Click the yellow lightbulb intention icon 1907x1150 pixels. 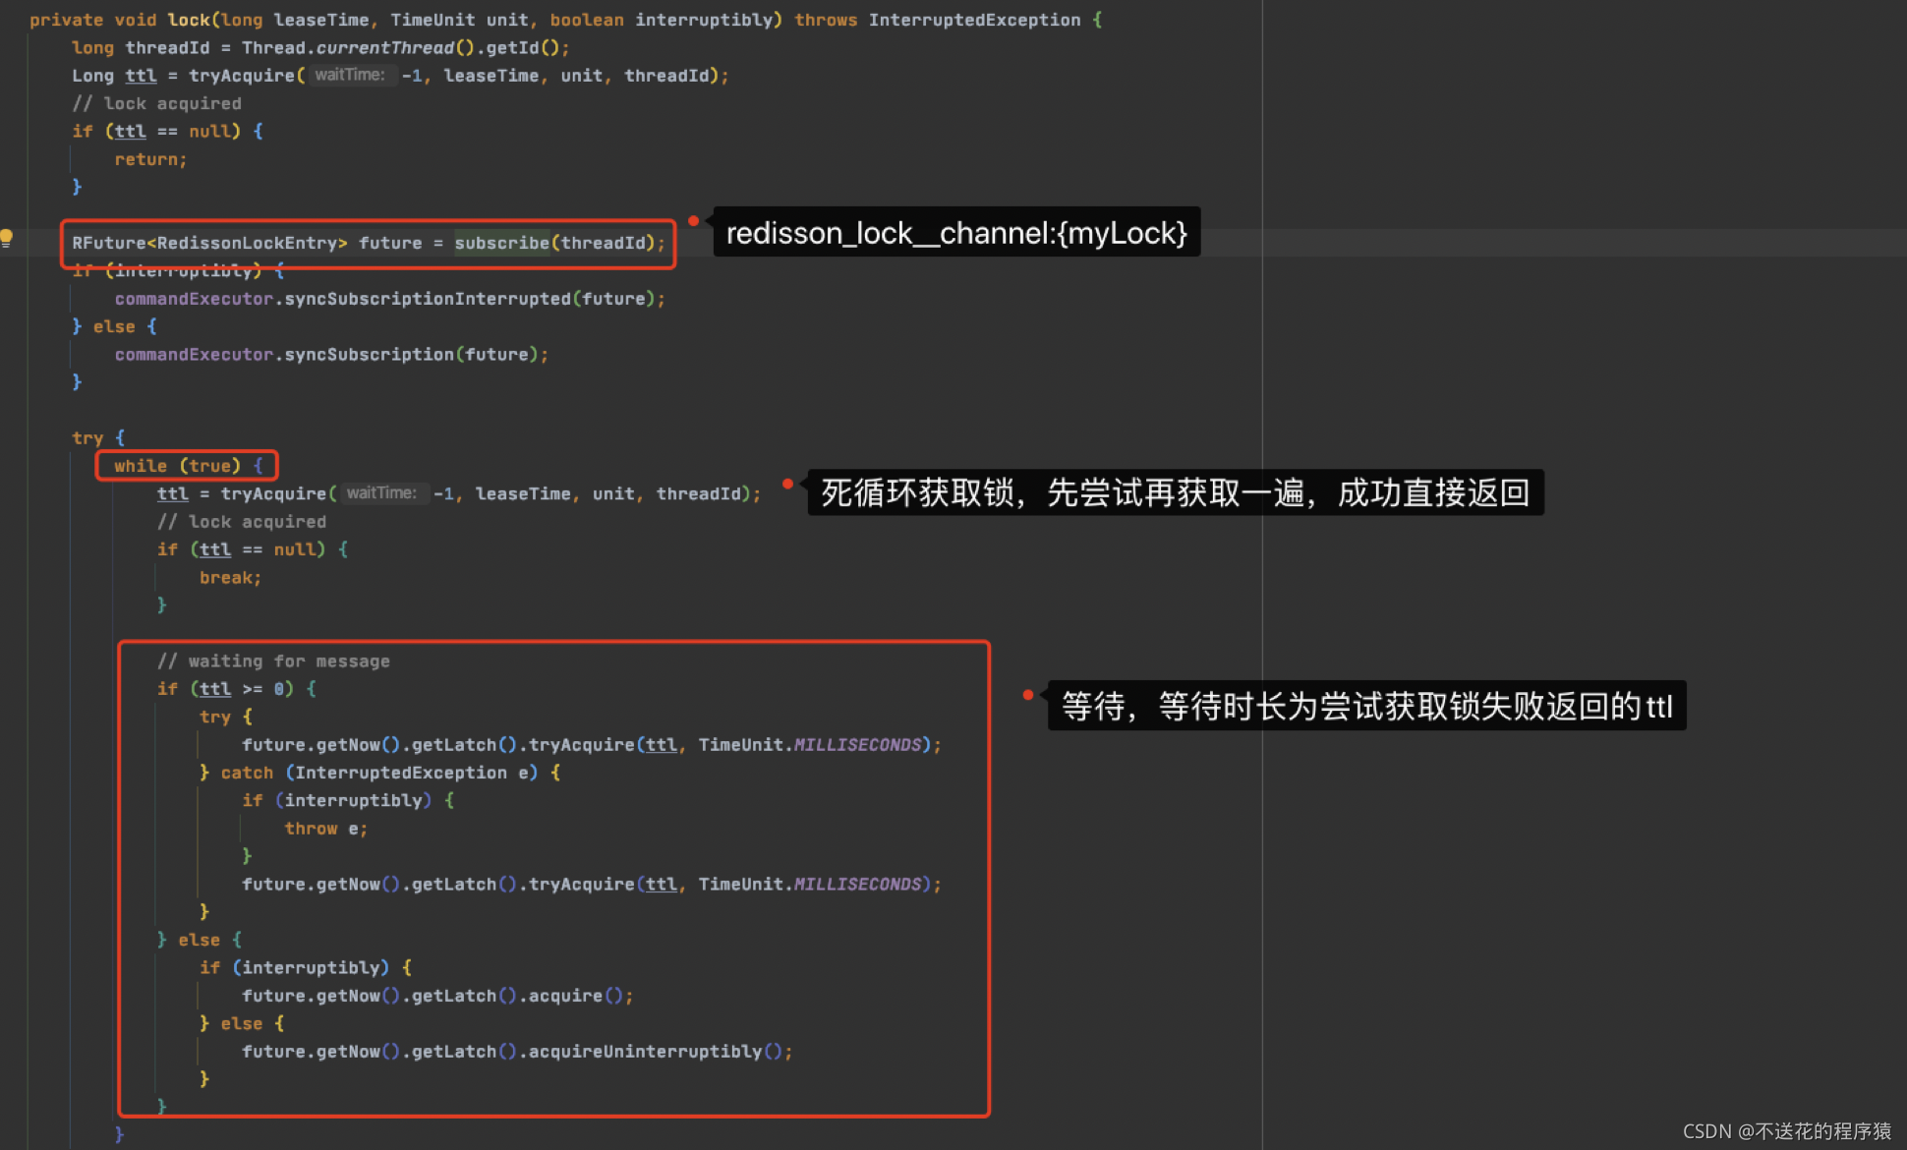(x=6, y=238)
